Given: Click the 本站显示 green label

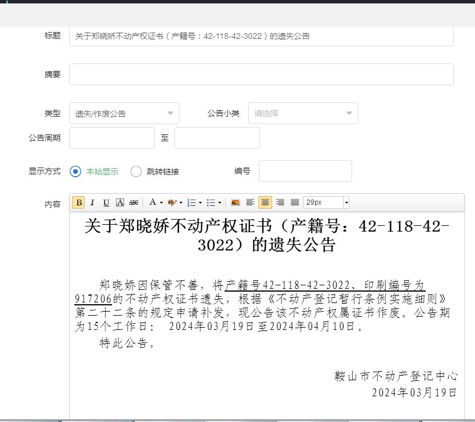Looking at the screenshot, I should [x=102, y=172].
